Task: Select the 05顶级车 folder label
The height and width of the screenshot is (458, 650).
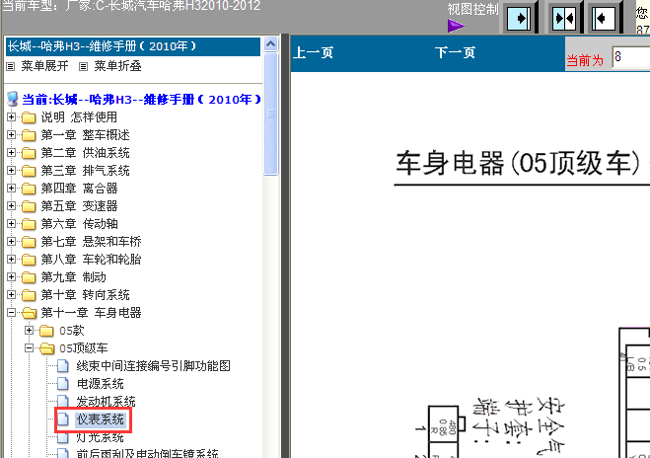Action: pyautogui.click(x=83, y=348)
